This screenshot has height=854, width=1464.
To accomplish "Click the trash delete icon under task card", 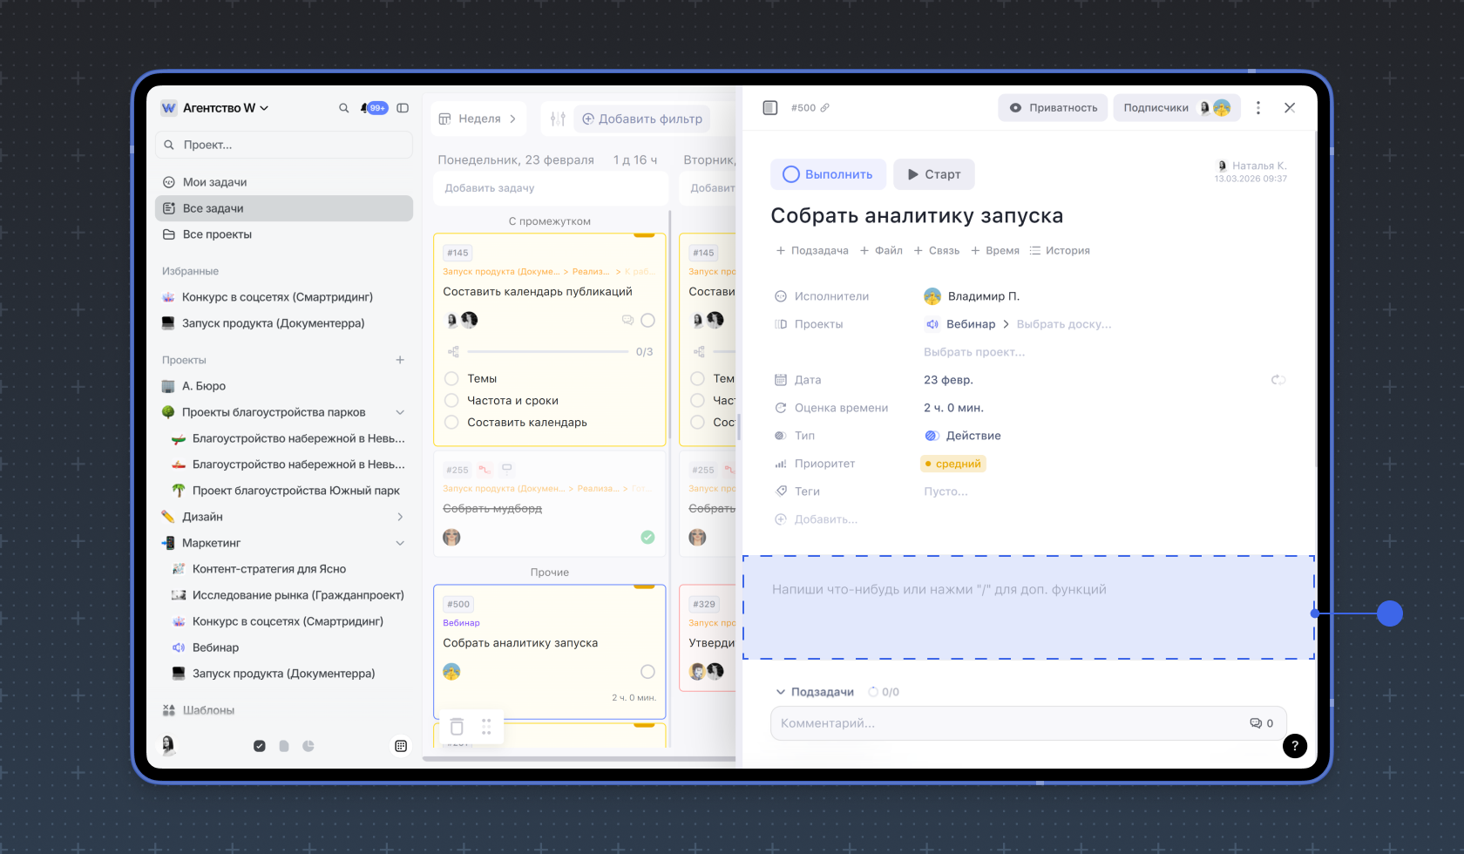I will tap(457, 727).
